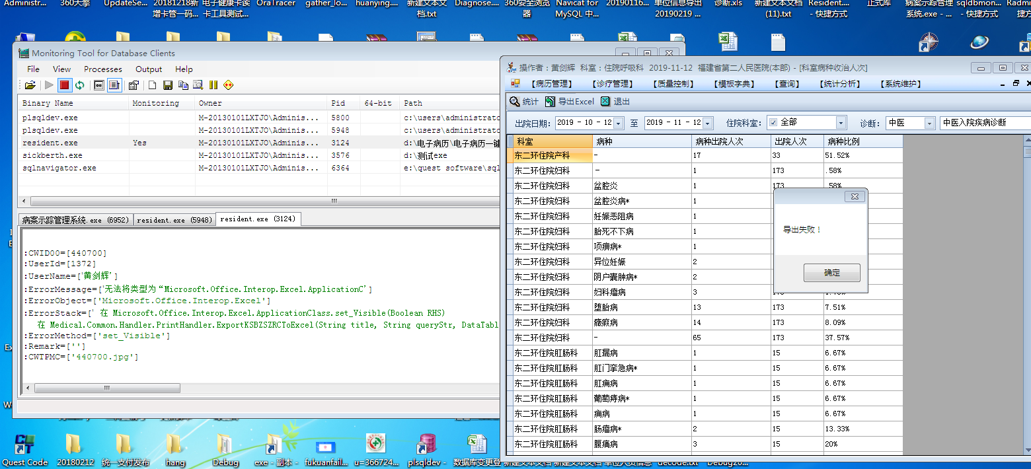Click the 病种比例 column header
Image resolution: width=1031 pixels, height=469 pixels.
842,141
